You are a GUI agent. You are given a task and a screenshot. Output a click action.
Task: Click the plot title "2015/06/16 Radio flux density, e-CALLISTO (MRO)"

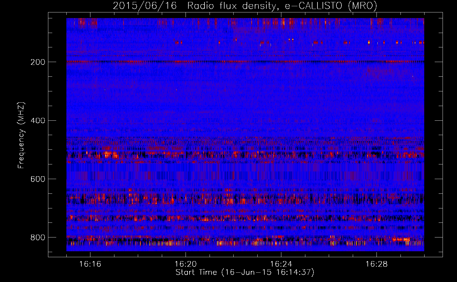(x=245, y=6)
